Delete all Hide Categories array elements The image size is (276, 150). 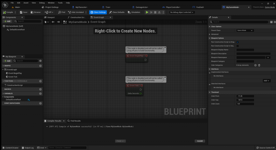259,65
